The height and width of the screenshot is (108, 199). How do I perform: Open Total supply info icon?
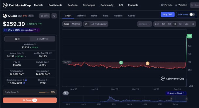[22, 71]
